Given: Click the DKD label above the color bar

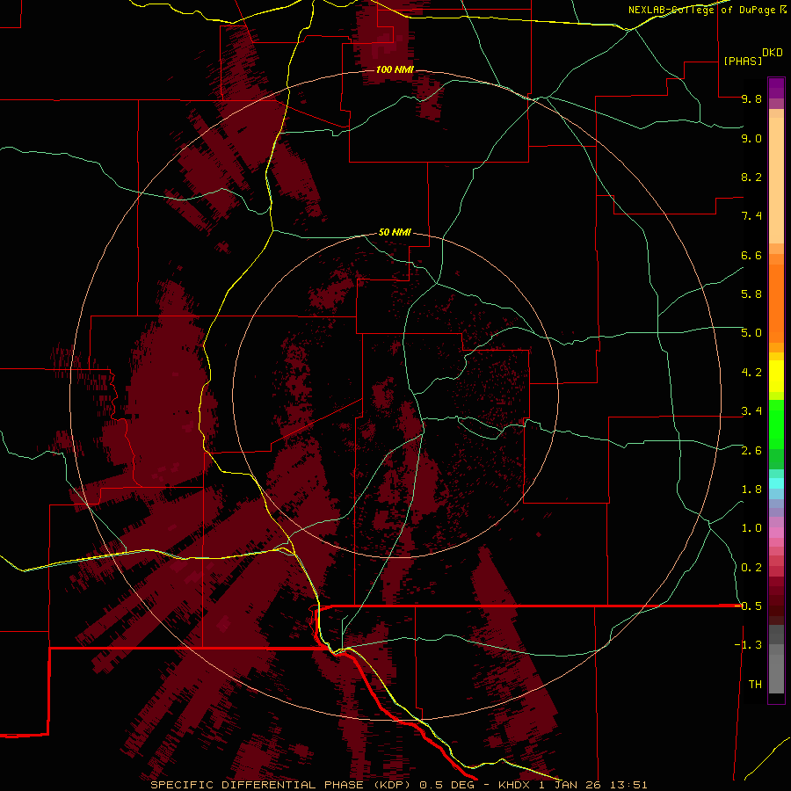Looking at the screenshot, I should 773,53.
